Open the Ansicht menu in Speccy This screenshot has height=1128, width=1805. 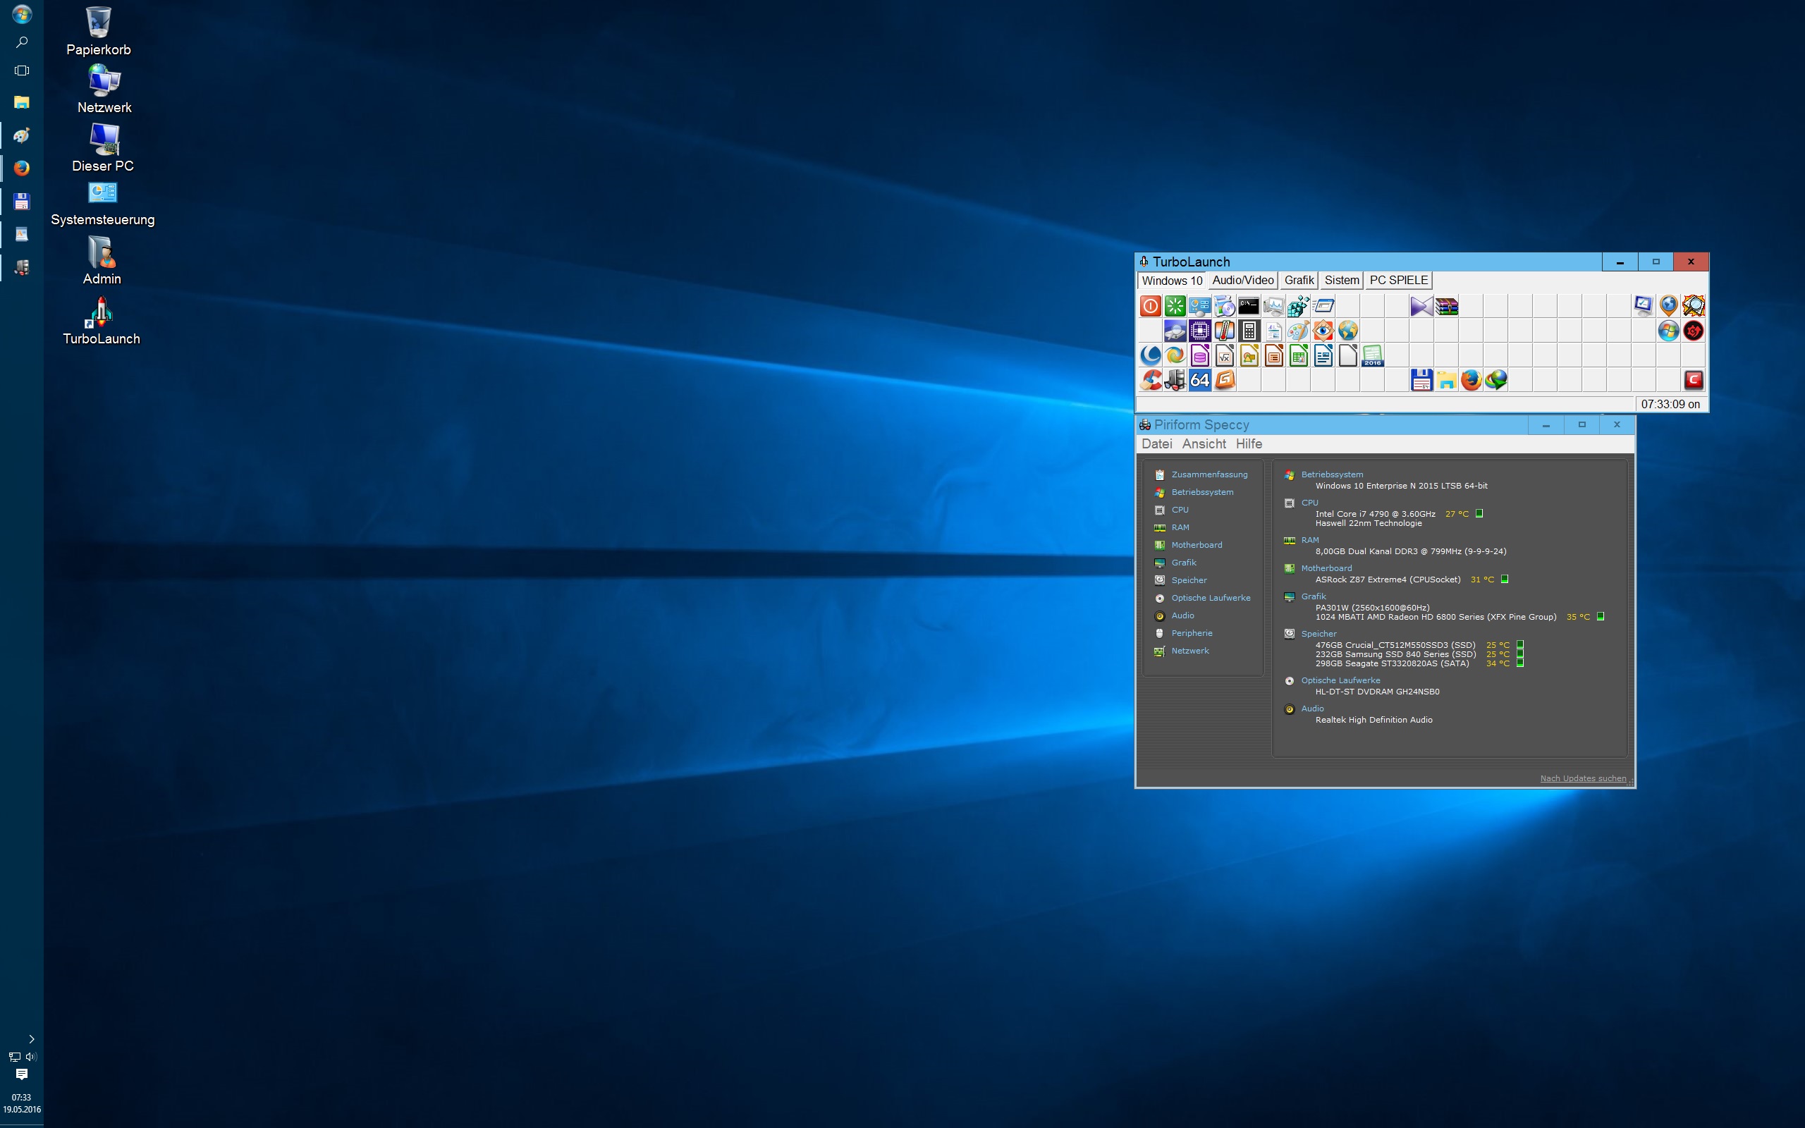click(1204, 444)
